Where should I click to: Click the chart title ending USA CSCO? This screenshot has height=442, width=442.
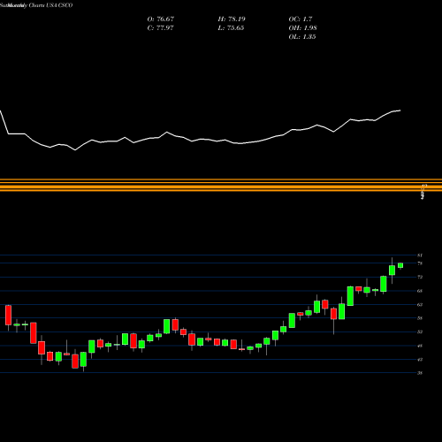coord(36,5)
